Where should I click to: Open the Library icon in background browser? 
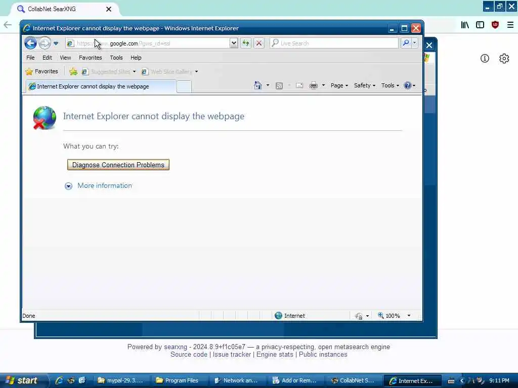point(465,25)
